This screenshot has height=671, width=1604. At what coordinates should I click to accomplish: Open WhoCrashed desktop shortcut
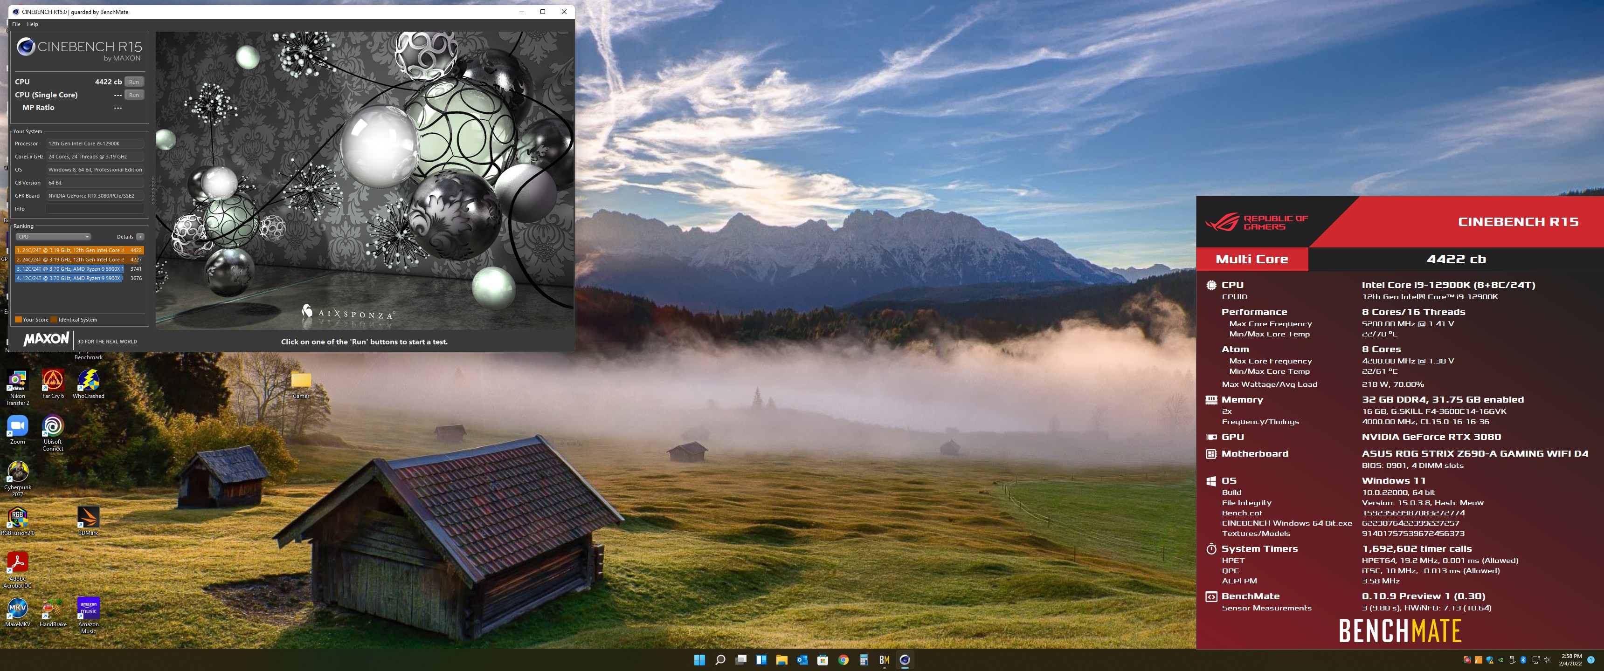pos(89,384)
